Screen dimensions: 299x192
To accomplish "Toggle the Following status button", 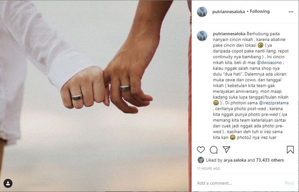I will coord(260,12).
